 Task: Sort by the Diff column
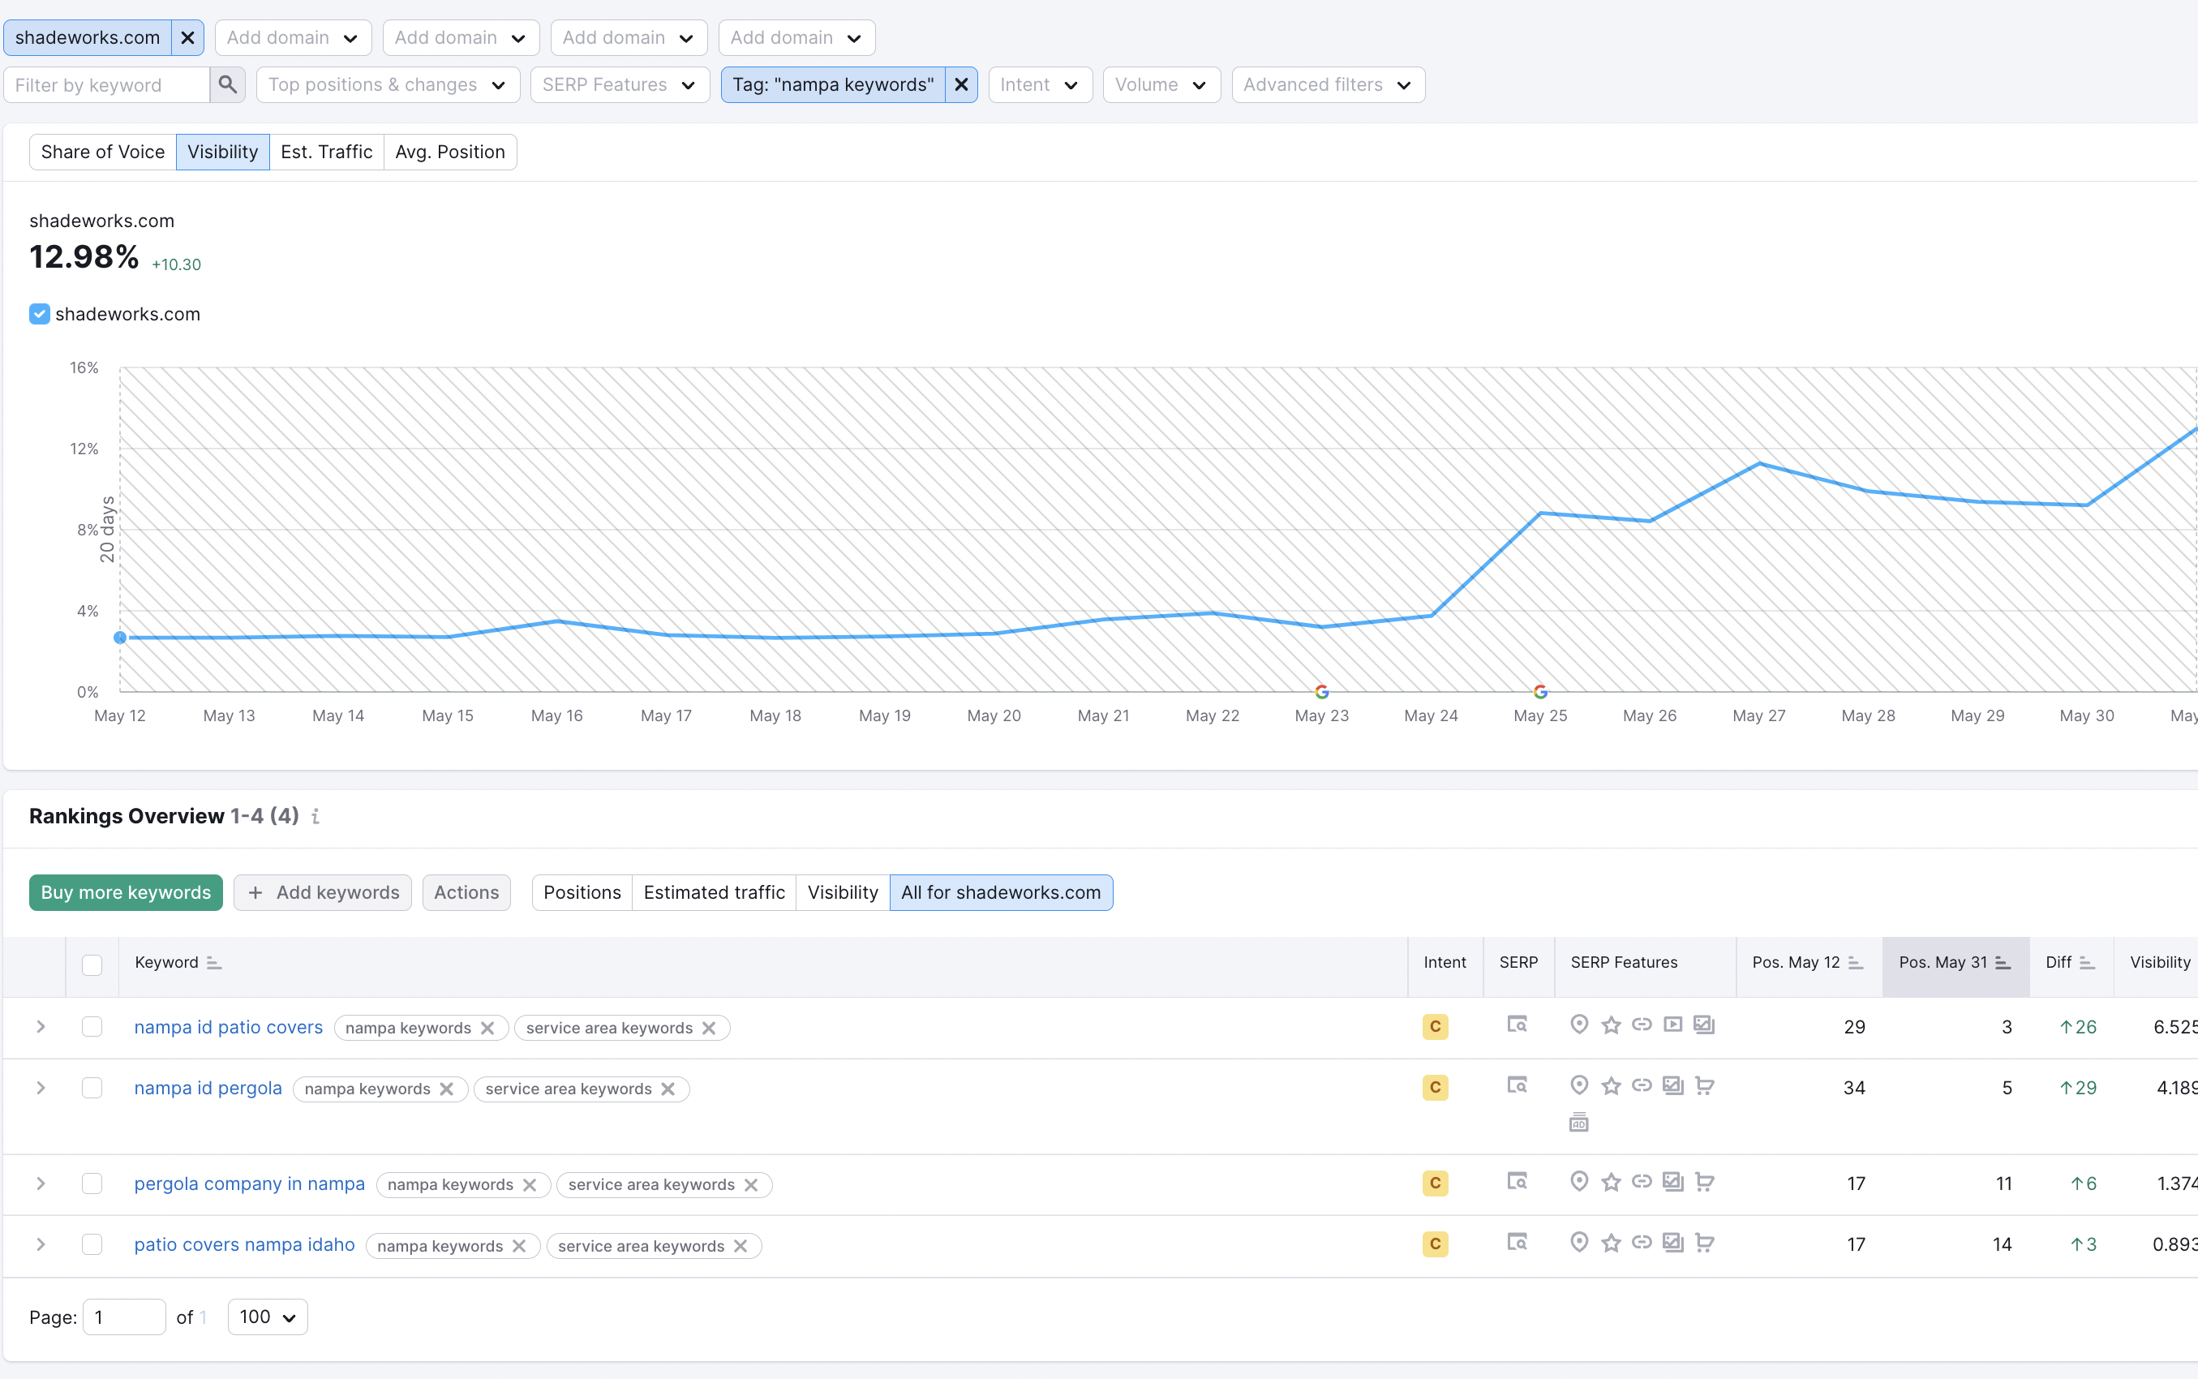coord(2087,963)
